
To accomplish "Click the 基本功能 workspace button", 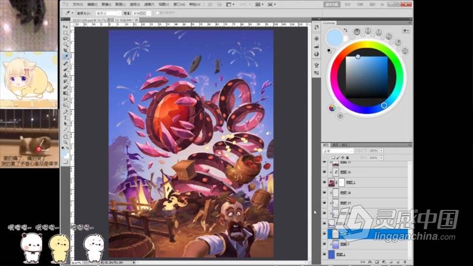I will point(332,5).
